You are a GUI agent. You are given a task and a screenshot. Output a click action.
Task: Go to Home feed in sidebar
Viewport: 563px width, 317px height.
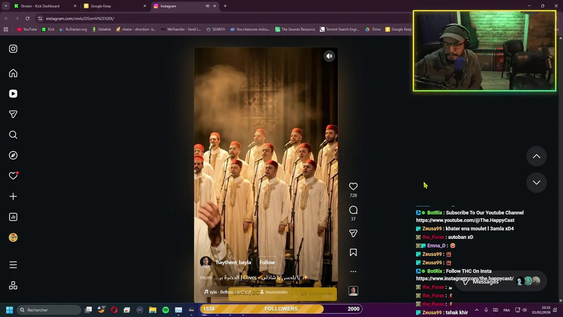point(13,74)
